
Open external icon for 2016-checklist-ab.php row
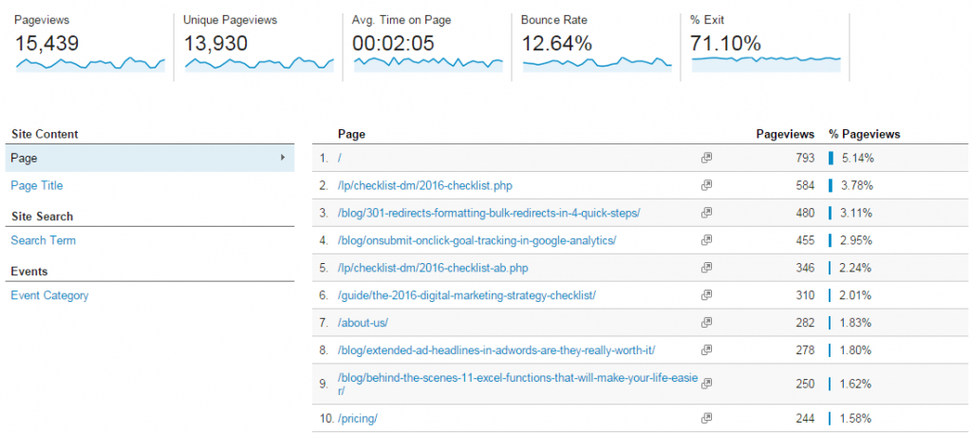click(x=706, y=268)
